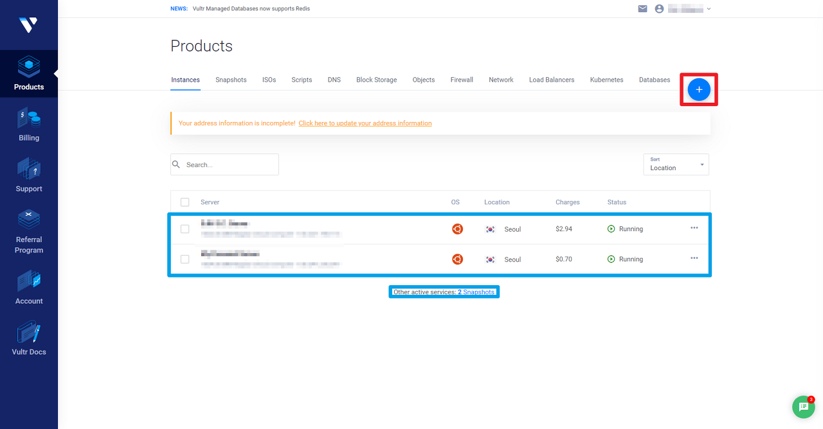Click the Seoul location in the $0.70 row
The image size is (823, 429).
(x=512, y=259)
